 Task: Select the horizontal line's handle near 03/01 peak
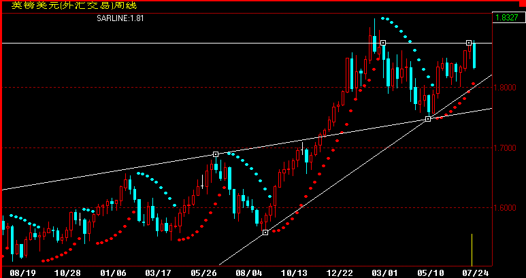[383, 43]
